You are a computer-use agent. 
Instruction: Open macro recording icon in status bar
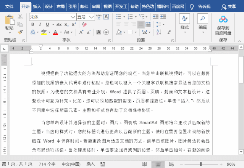pos(102,164)
